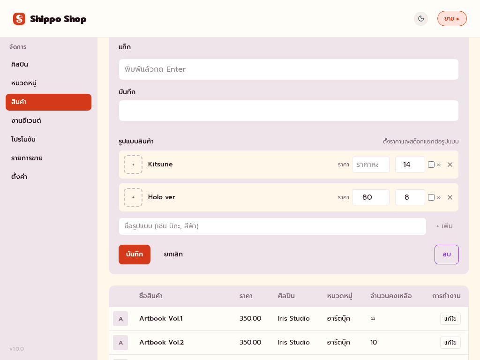Open รายการขาย in the sidebar

click(x=48, y=158)
